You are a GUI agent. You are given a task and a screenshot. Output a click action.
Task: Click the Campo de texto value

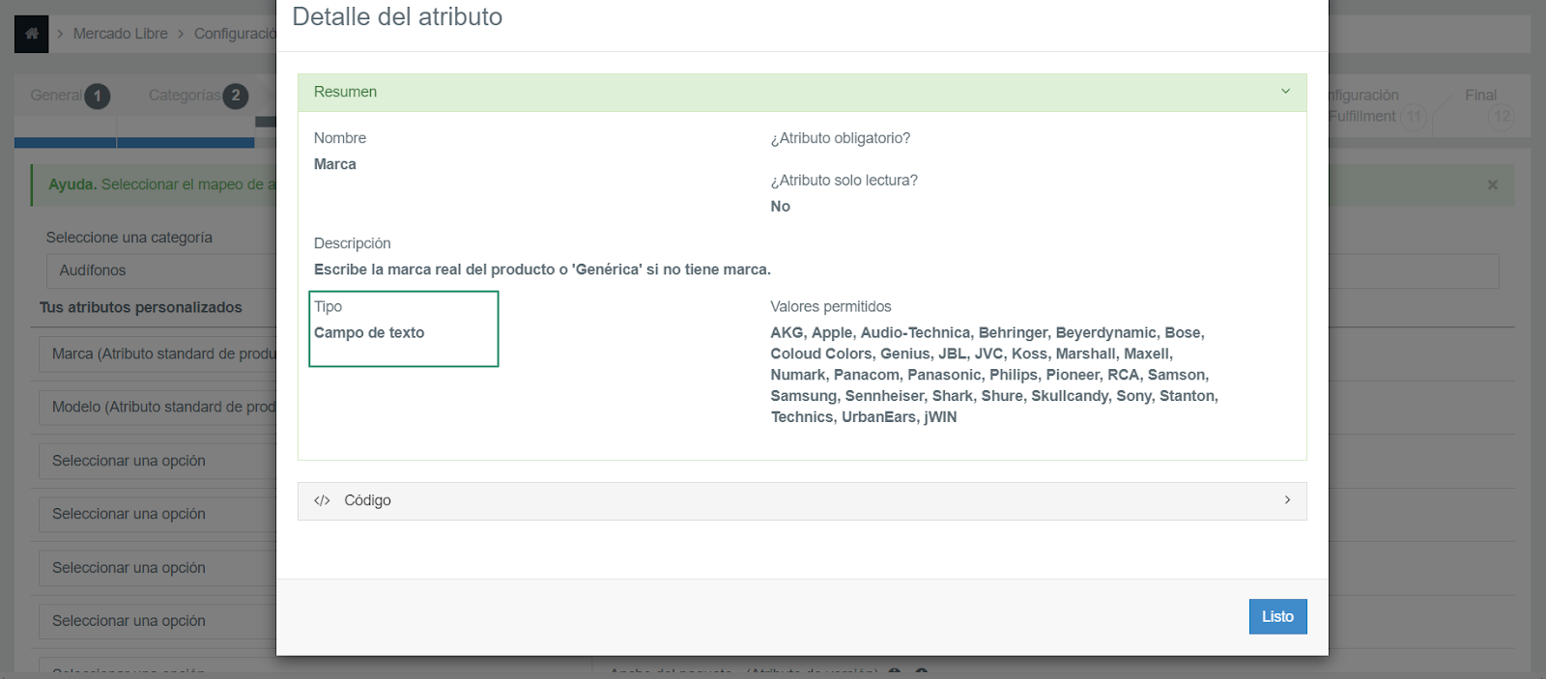coord(369,332)
